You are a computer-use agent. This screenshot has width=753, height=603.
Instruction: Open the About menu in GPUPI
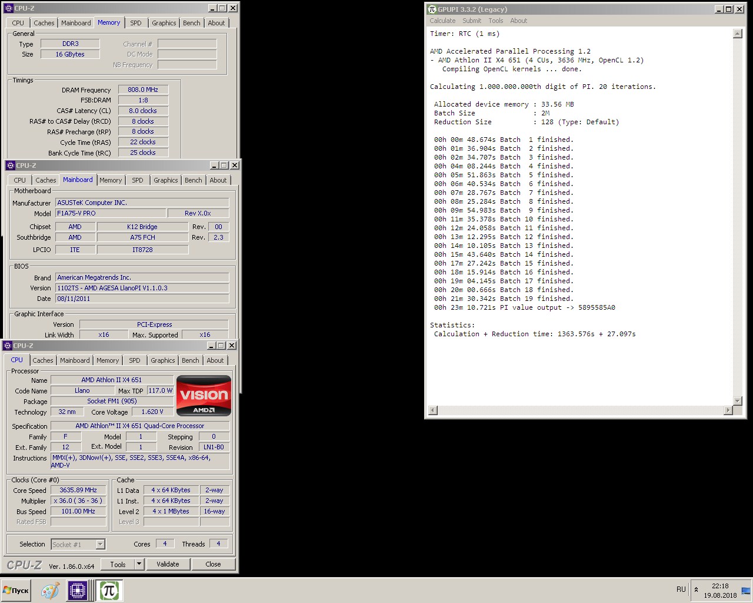click(x=518, y=21)
